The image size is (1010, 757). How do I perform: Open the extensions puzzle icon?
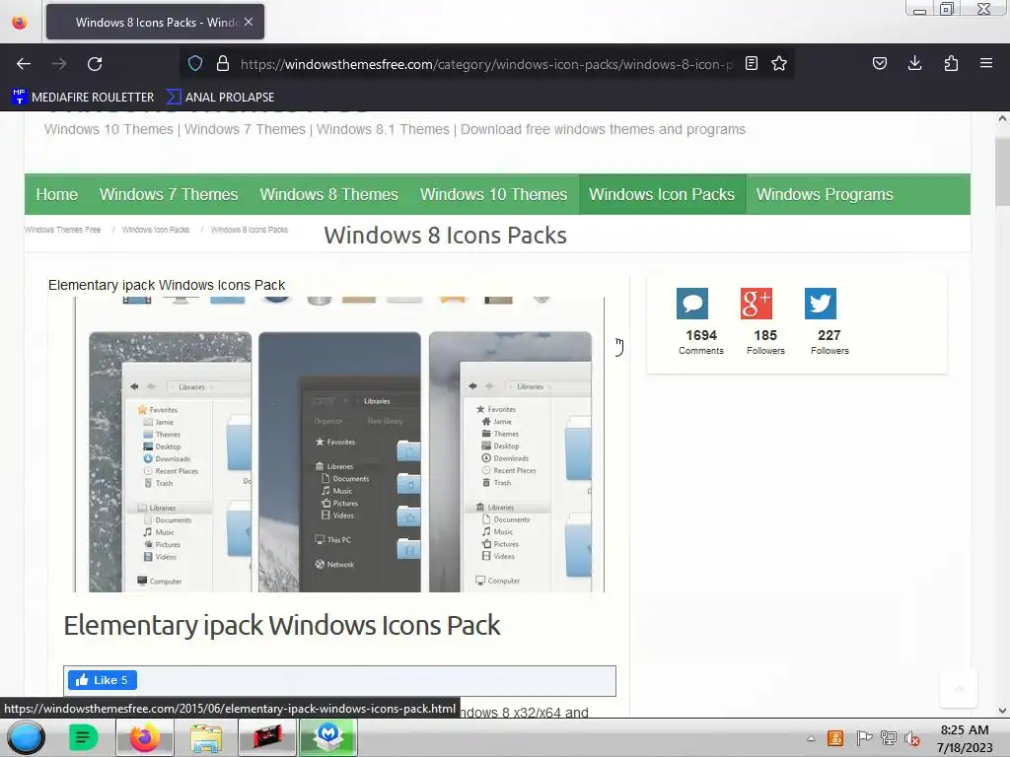coord(951,63)
